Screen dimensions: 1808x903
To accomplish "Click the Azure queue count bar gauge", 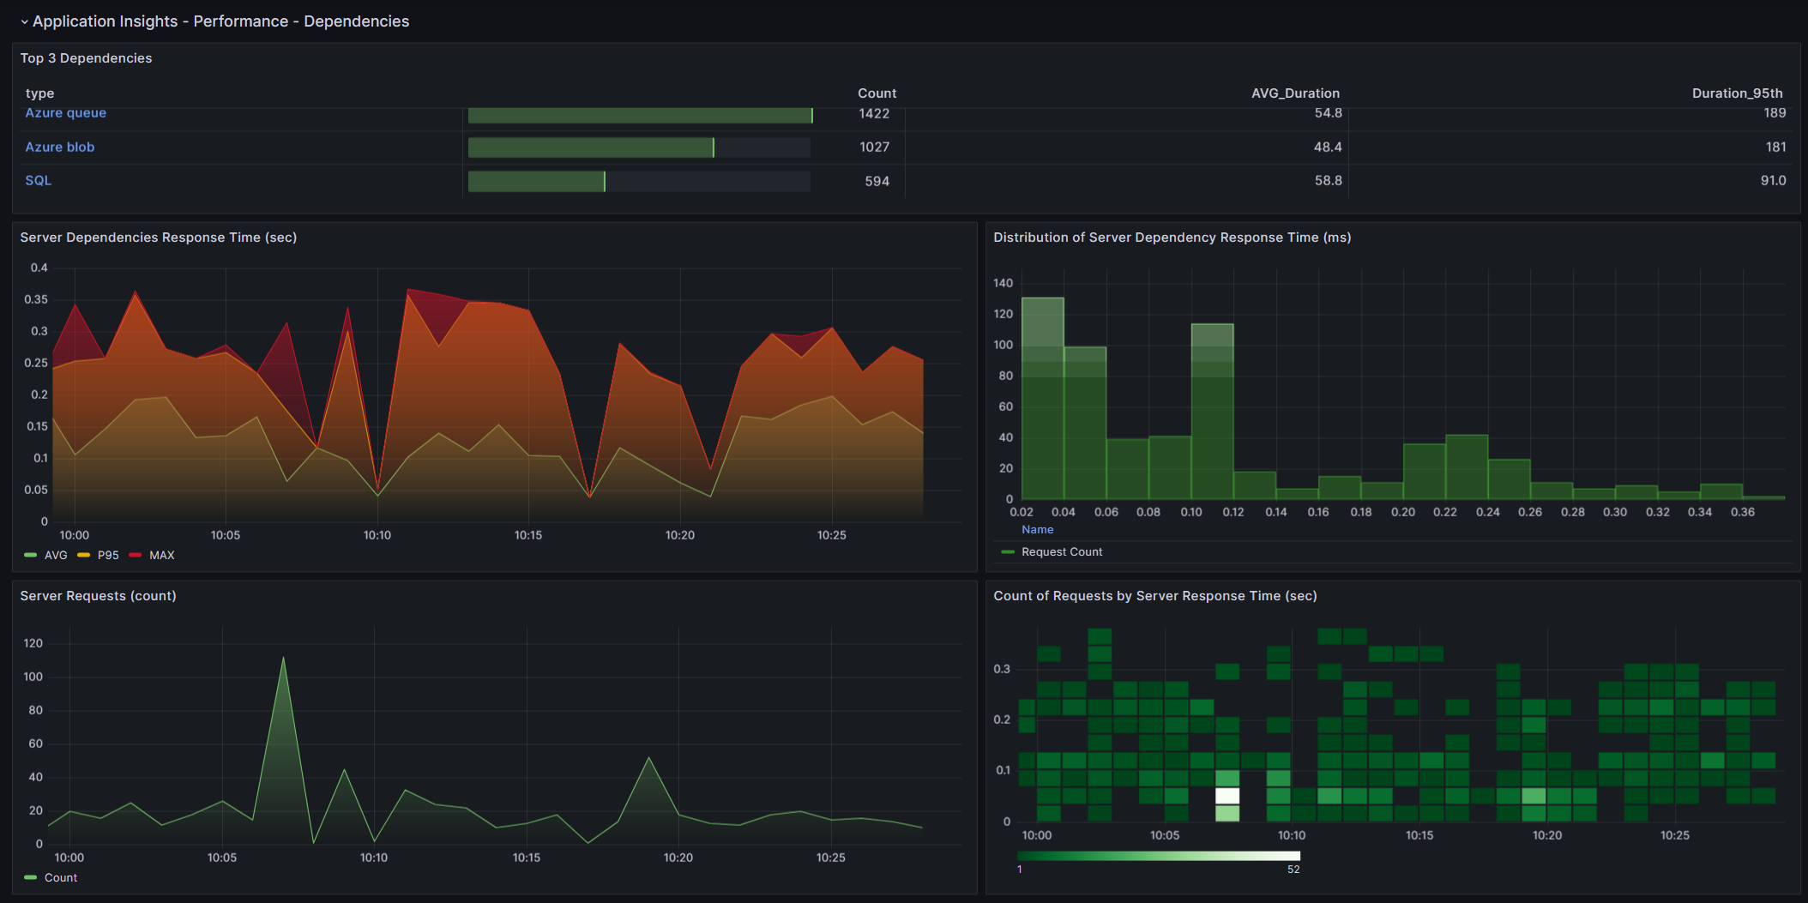I will pyautogui.click(x=639, y=115).
